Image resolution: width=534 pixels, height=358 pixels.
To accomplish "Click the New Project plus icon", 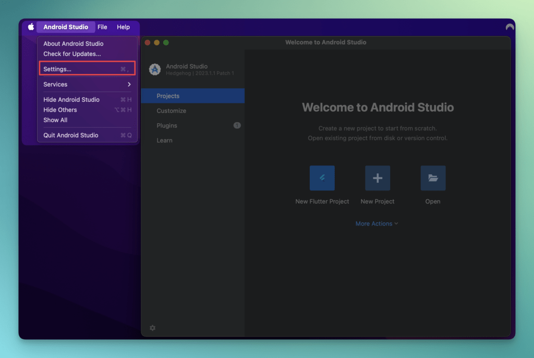I will tap(378, 178).
